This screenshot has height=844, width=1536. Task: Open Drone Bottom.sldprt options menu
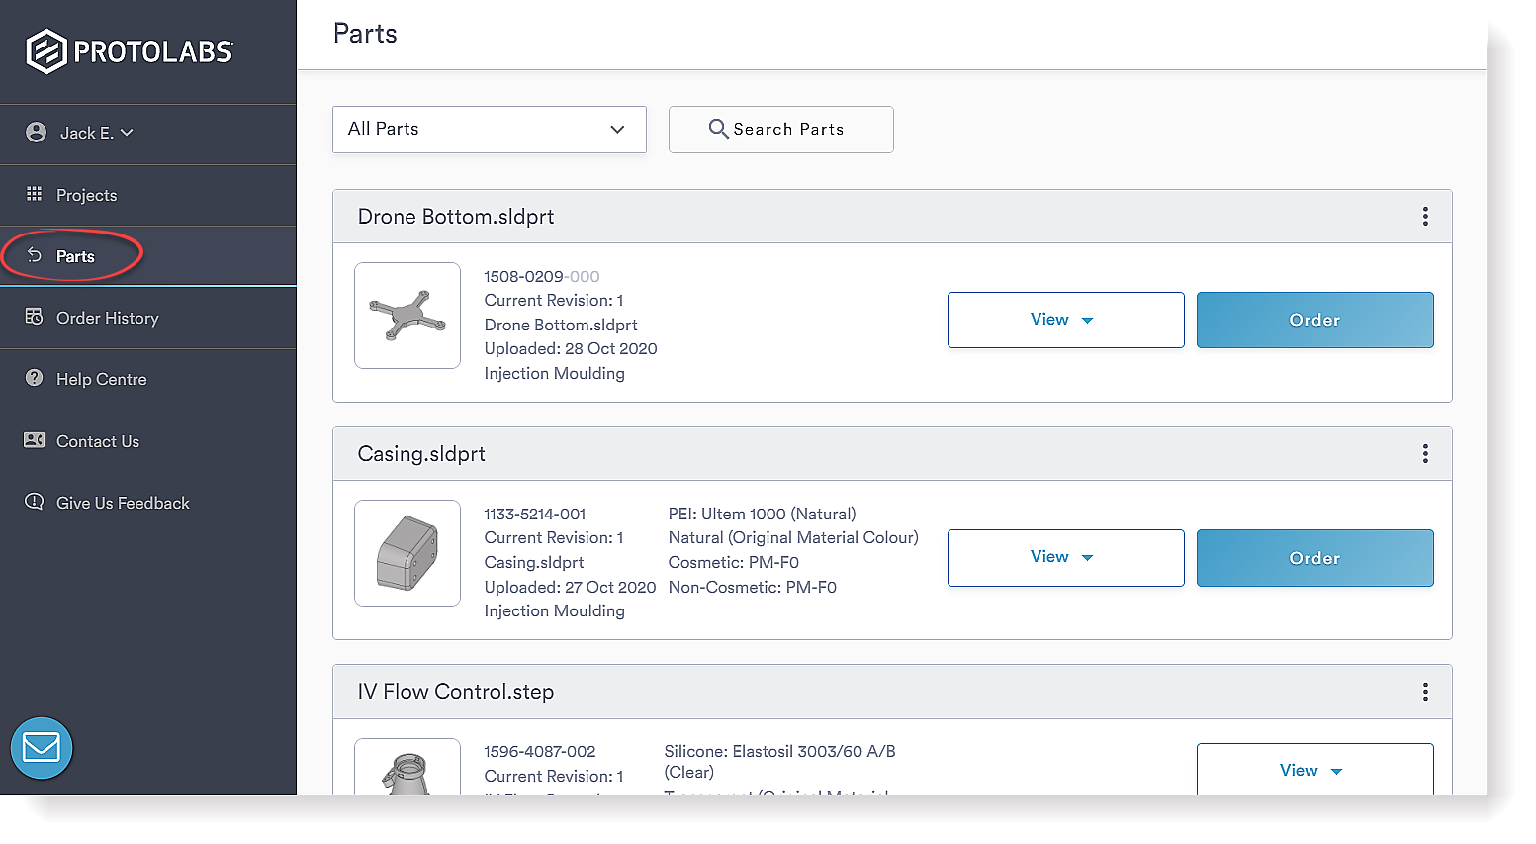(1425, 217)
